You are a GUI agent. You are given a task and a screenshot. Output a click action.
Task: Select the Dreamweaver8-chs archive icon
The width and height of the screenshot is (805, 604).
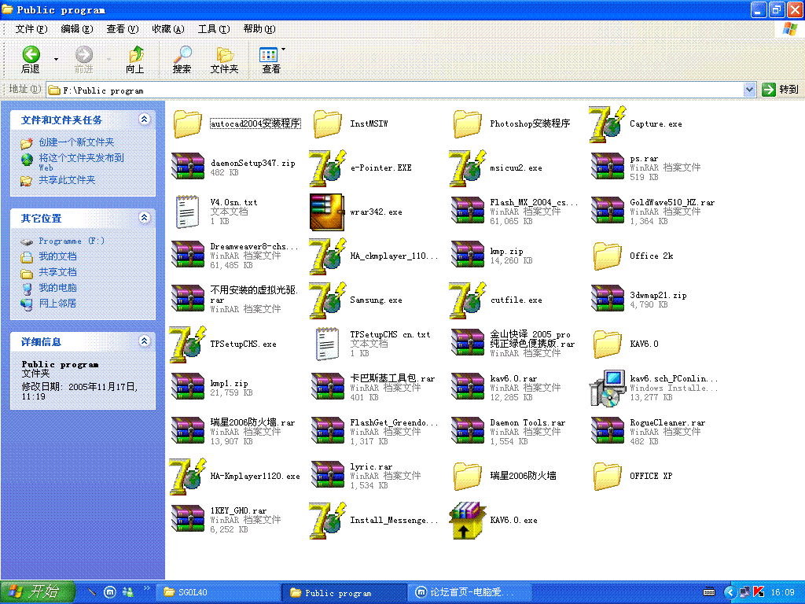pos(187,256)
